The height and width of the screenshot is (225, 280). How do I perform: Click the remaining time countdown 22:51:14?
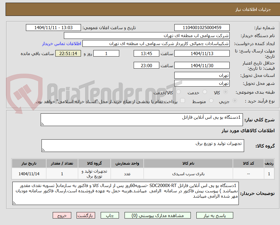(68, 53)
